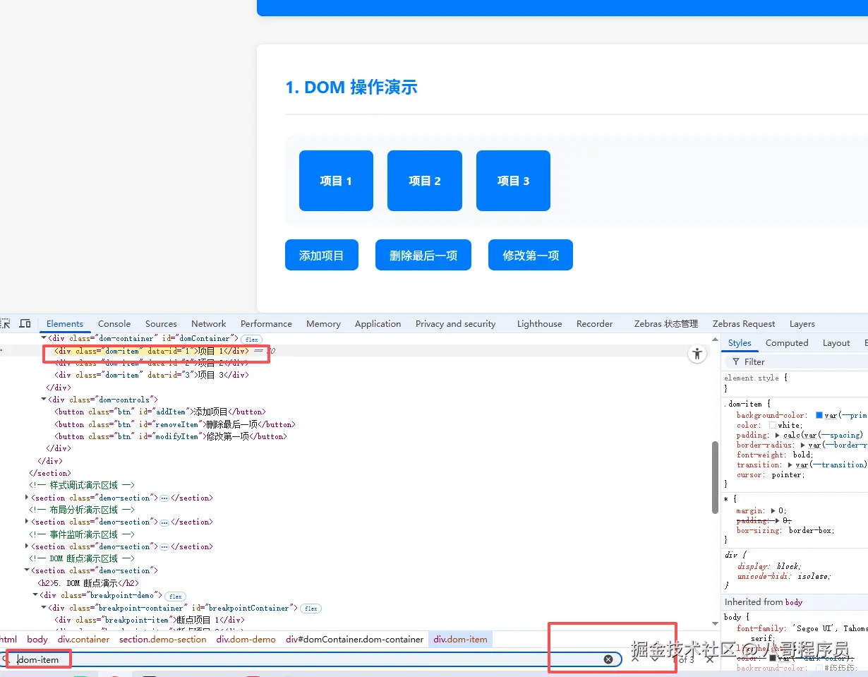Select the Styles sidebar tab

740,342
